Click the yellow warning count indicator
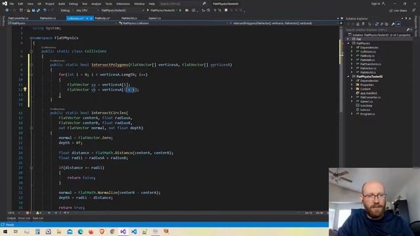 tap(39, 213)
